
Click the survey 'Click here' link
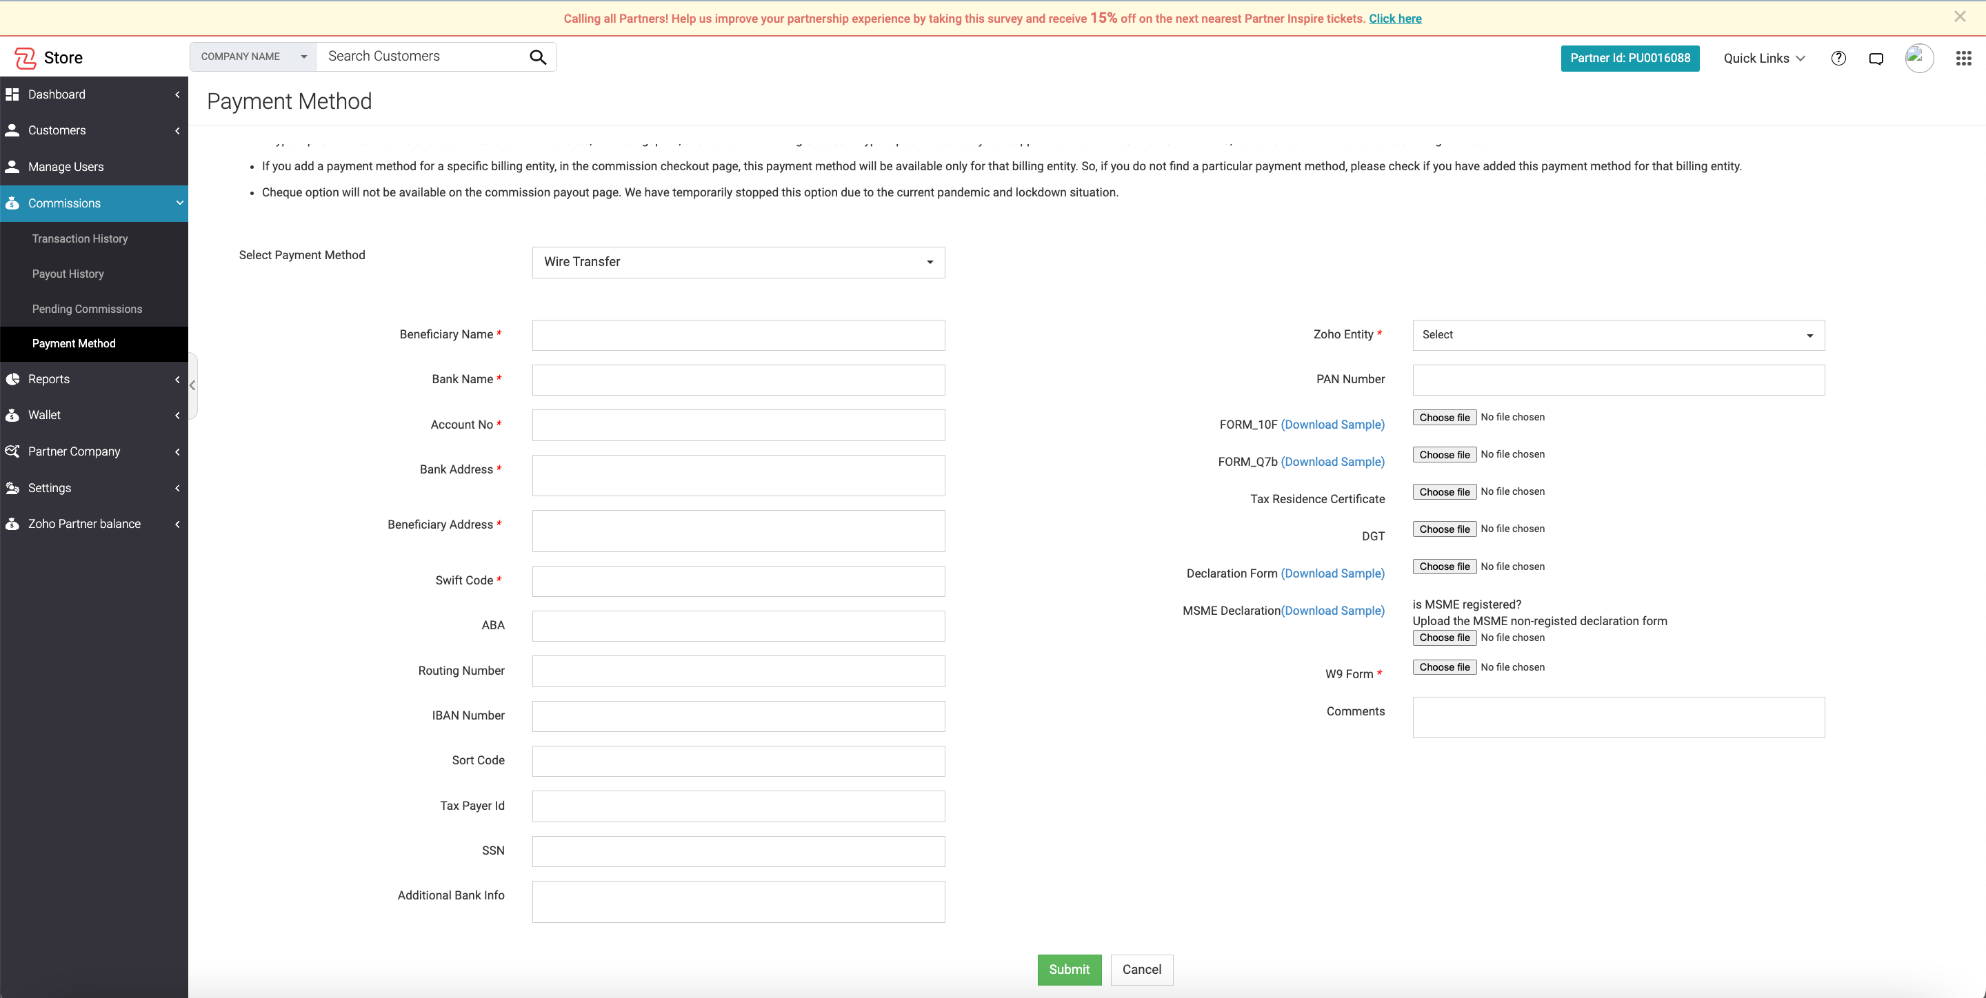pyautogui.click(x=1394, y=19)
